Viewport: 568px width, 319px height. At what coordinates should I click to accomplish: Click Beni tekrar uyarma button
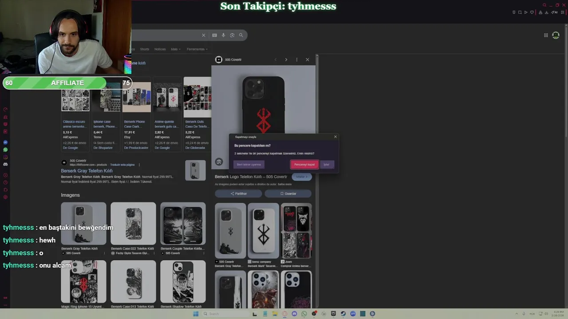pos(249,164)
